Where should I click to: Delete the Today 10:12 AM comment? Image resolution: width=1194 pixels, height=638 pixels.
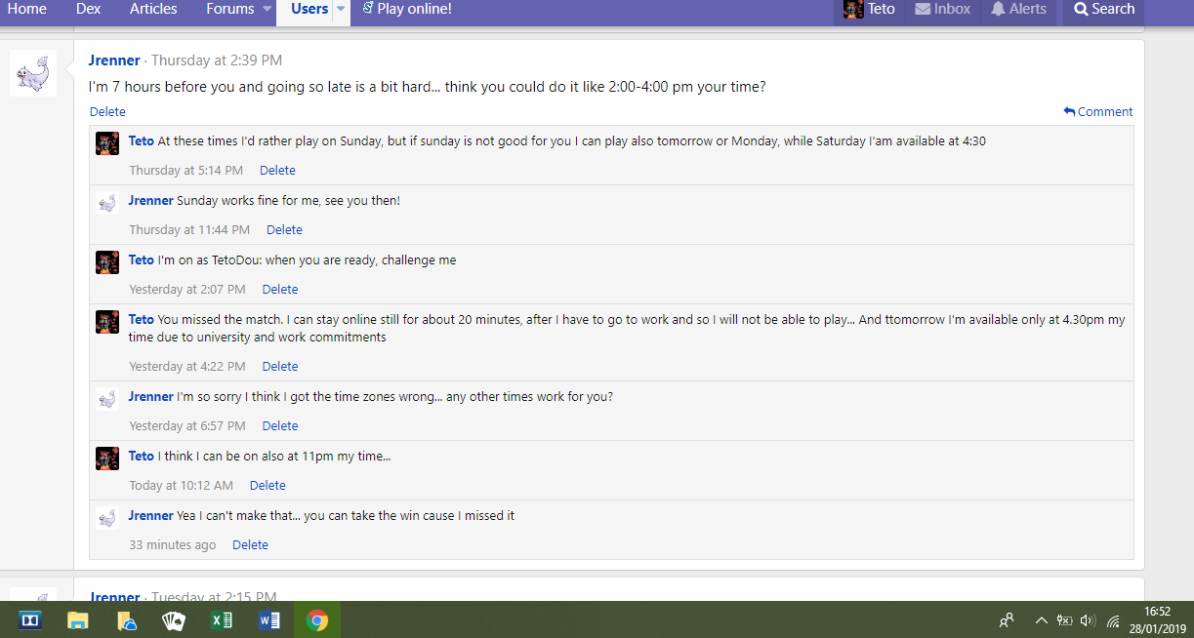[268, 485]
